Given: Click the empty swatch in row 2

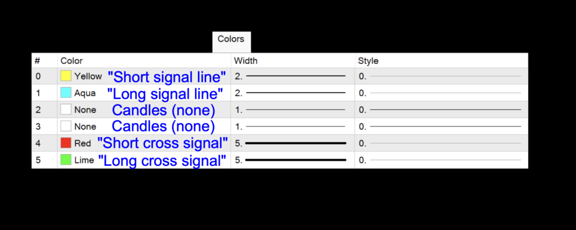Looking at the screenshot, I should point(66,110).
